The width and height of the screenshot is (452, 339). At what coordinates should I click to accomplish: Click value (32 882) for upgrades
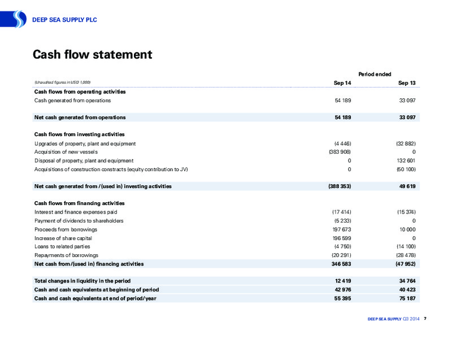pyautogui.click(x=406, y=144)
